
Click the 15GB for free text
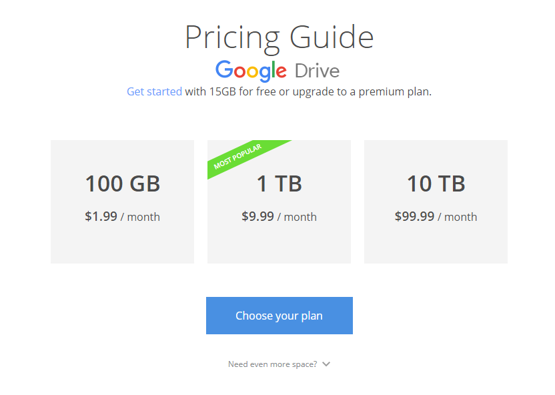tap(242, 91)
